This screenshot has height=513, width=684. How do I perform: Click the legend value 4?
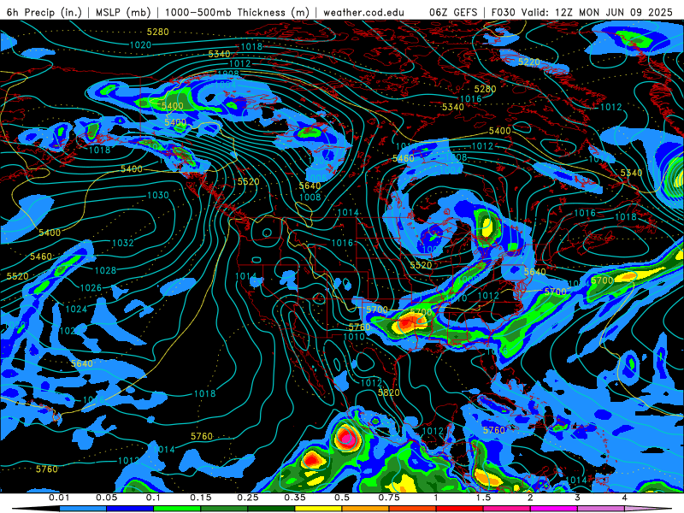tap(625, 498)
